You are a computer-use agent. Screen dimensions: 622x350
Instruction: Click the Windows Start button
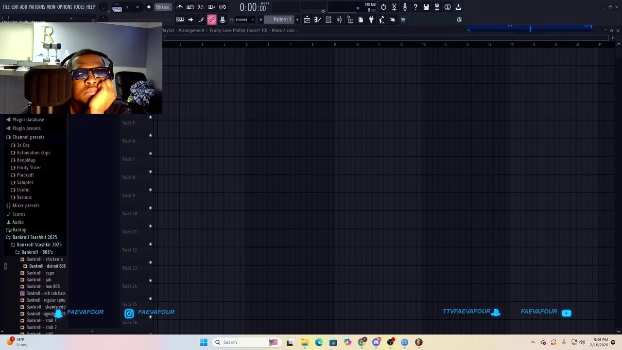(204, 342)
